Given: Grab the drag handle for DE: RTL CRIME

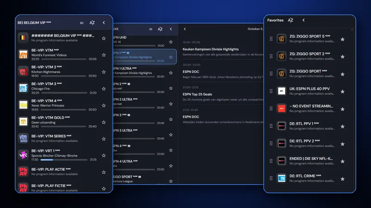Looking at the screenshot, I should pos(271,178).
